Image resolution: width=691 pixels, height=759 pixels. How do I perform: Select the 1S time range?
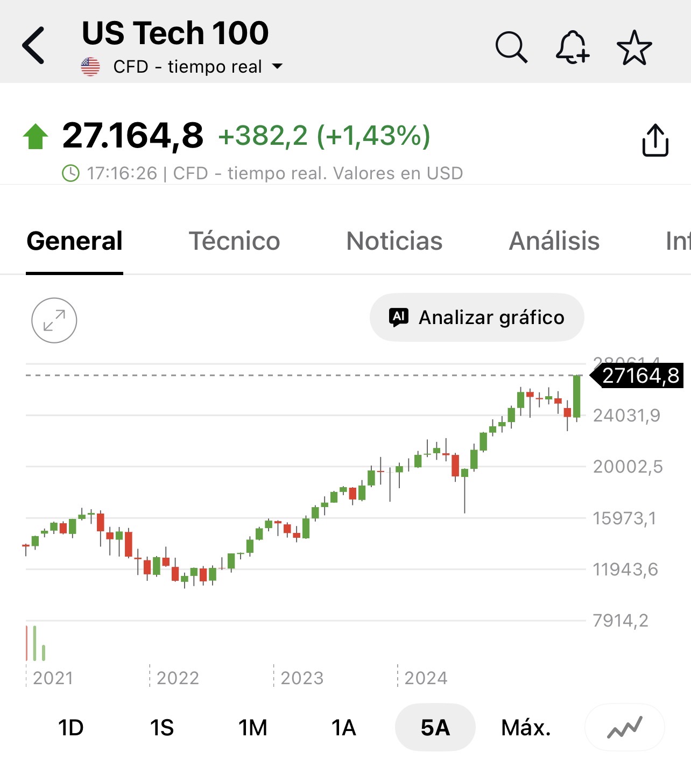pos(161,728)
